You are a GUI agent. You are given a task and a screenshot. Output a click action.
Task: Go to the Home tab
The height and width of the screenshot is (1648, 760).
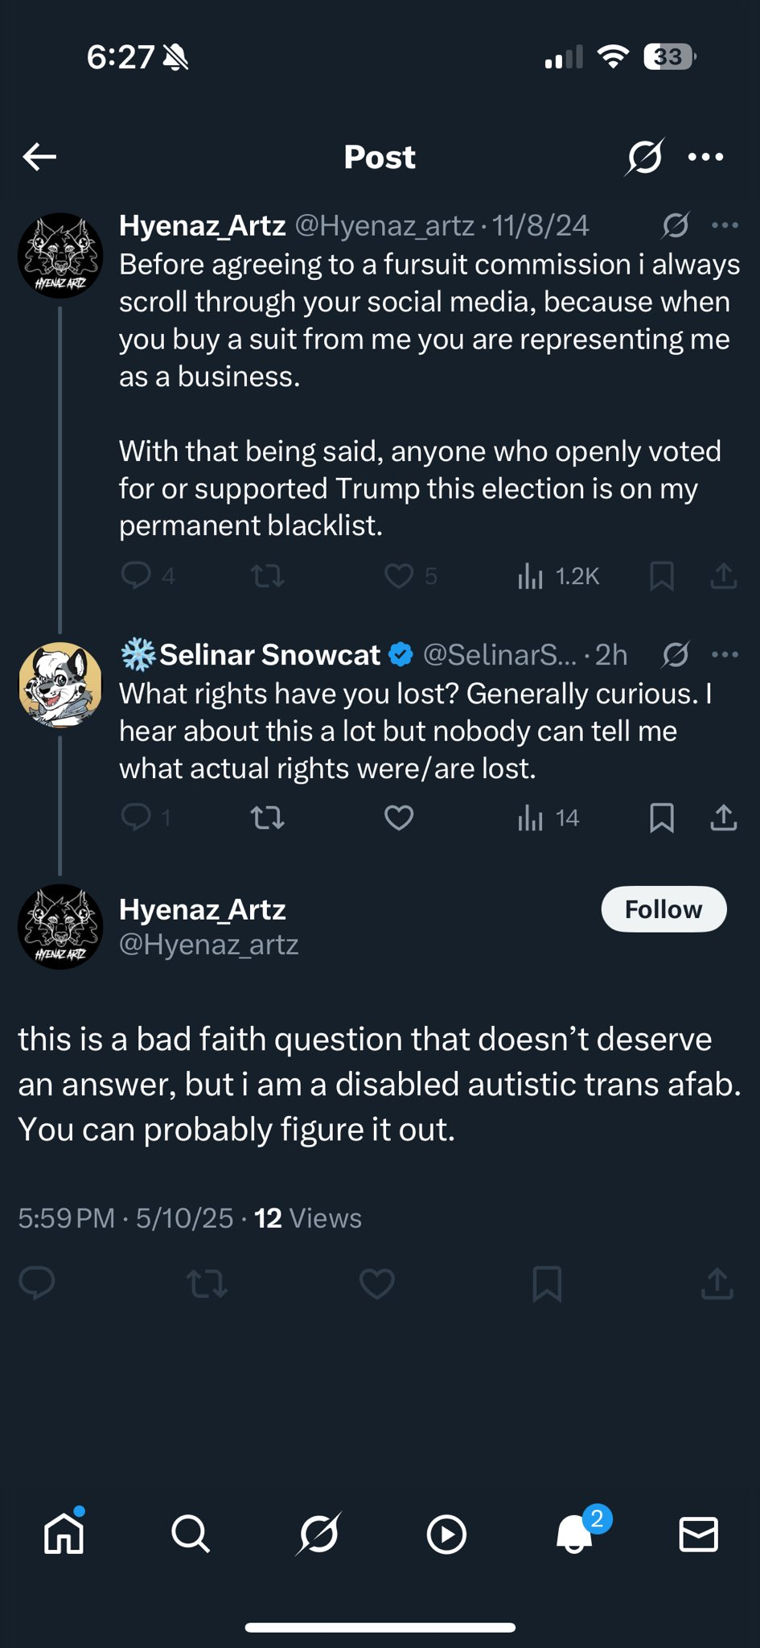point(64,1534)
